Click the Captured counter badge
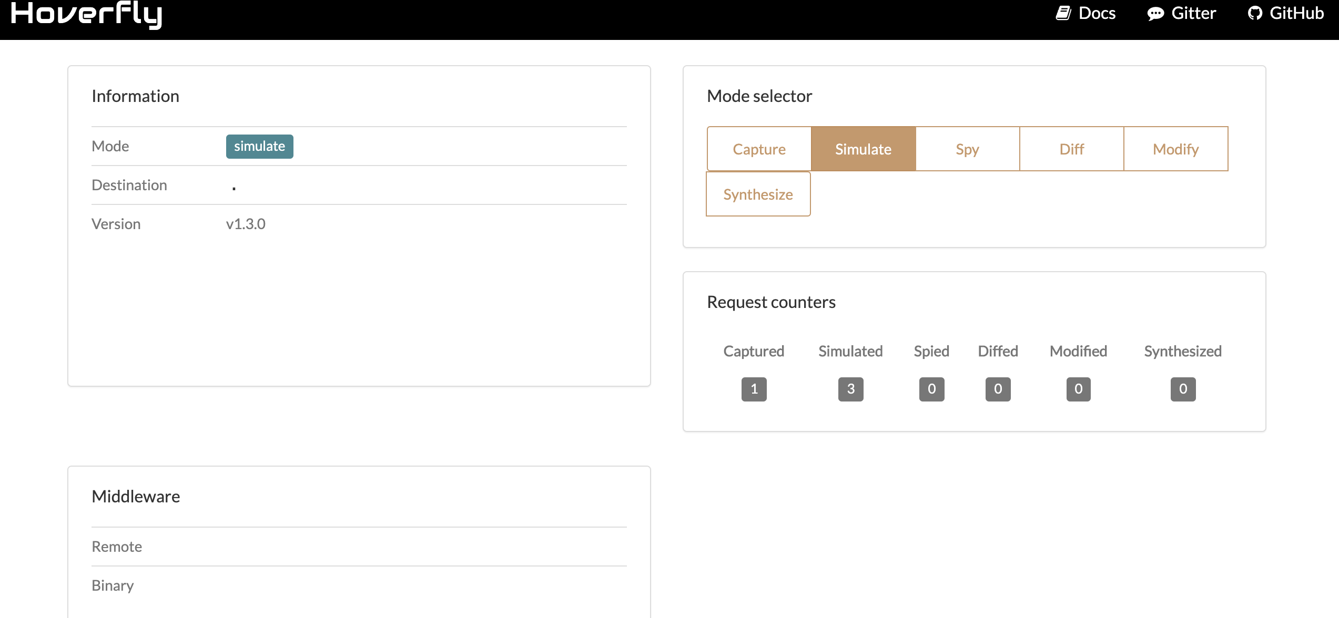Viewport: 1339px width, 618px height. point(754,389)
